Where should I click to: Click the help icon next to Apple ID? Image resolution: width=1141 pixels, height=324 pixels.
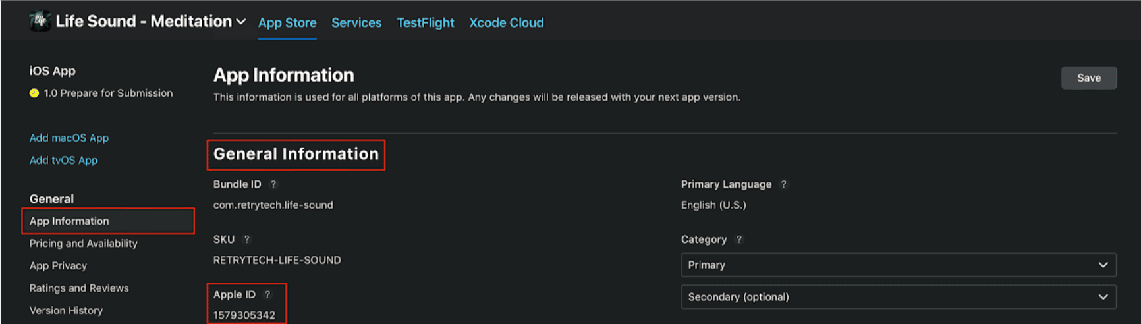point(267,295)
